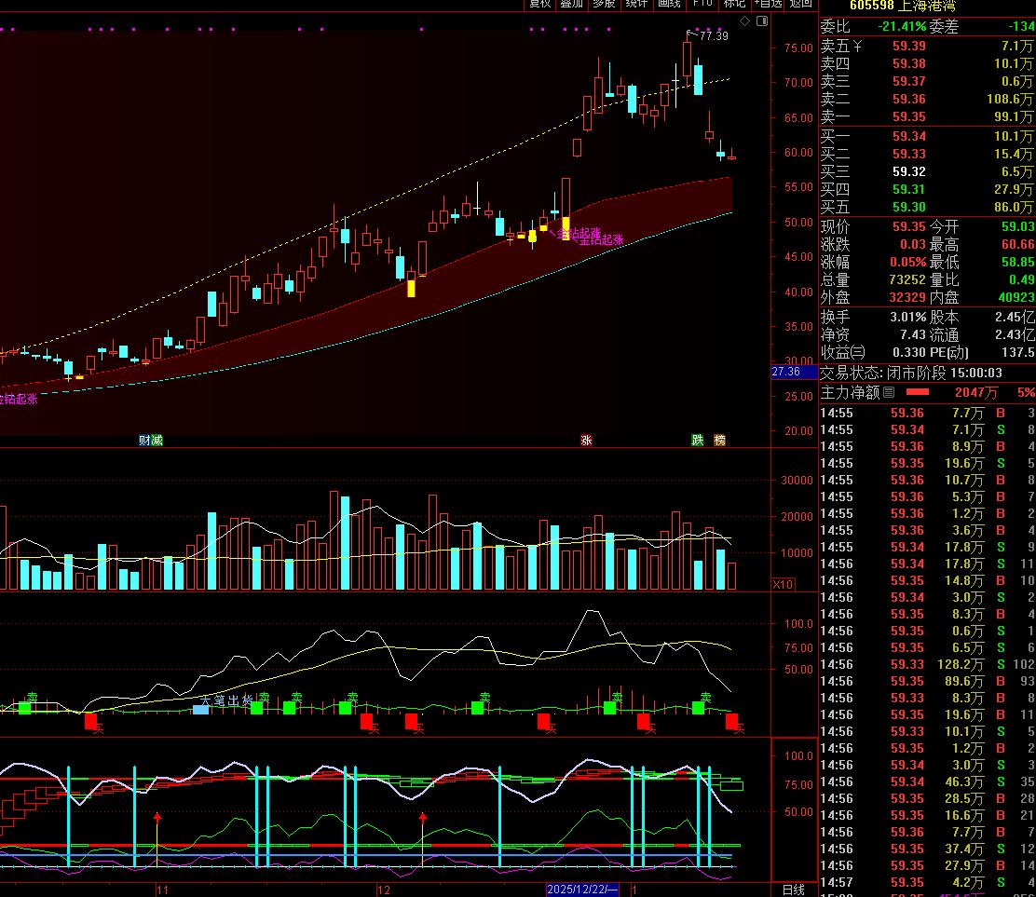Click the 卖三 row at 59.37
This screenshot has height=897, width=1036.
coord(927,81)
